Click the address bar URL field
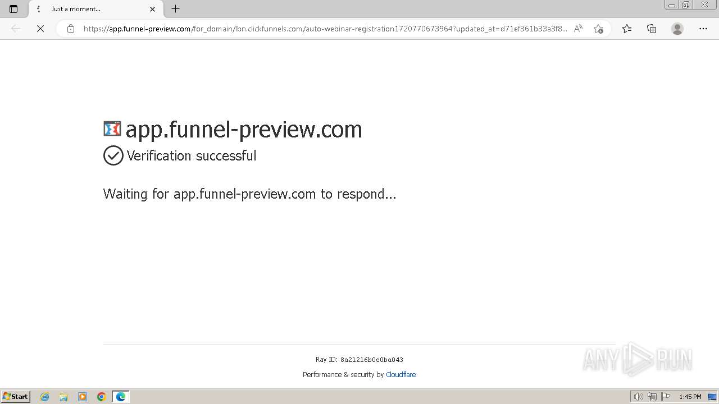Image resolution: width=719 pixels, height=404 pixels. tap(325, 29)
